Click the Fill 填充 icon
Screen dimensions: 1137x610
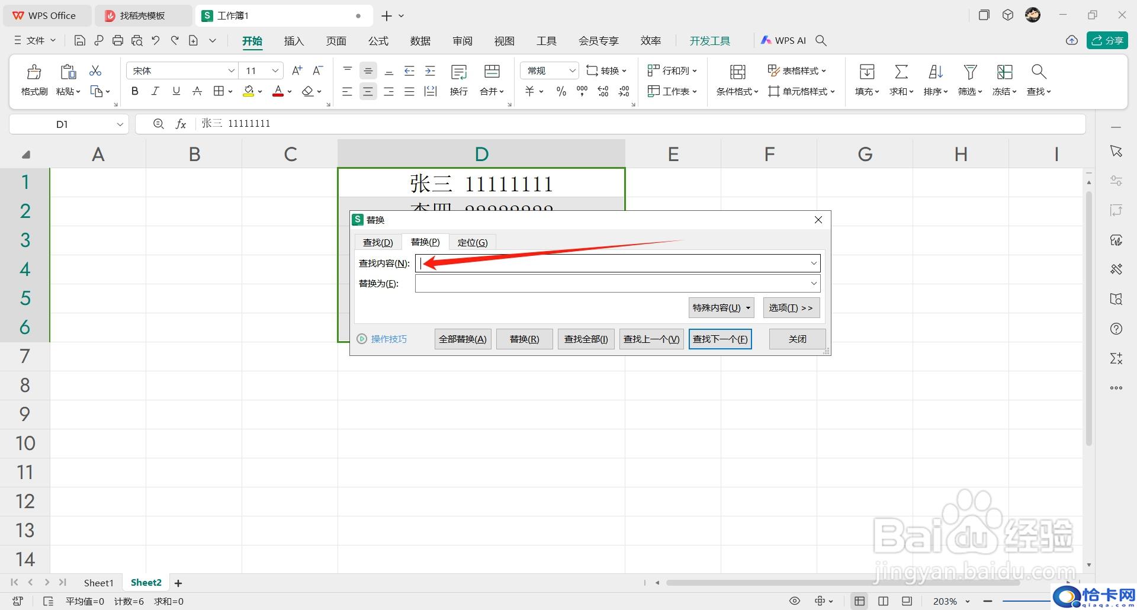point(867,72)
